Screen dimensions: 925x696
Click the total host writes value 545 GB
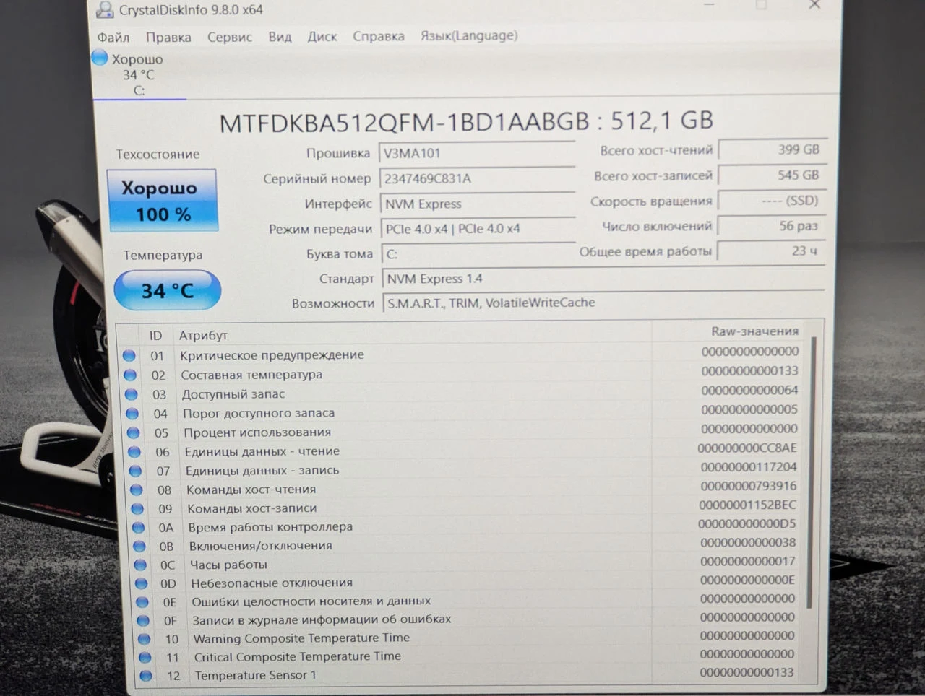(772, 175)
